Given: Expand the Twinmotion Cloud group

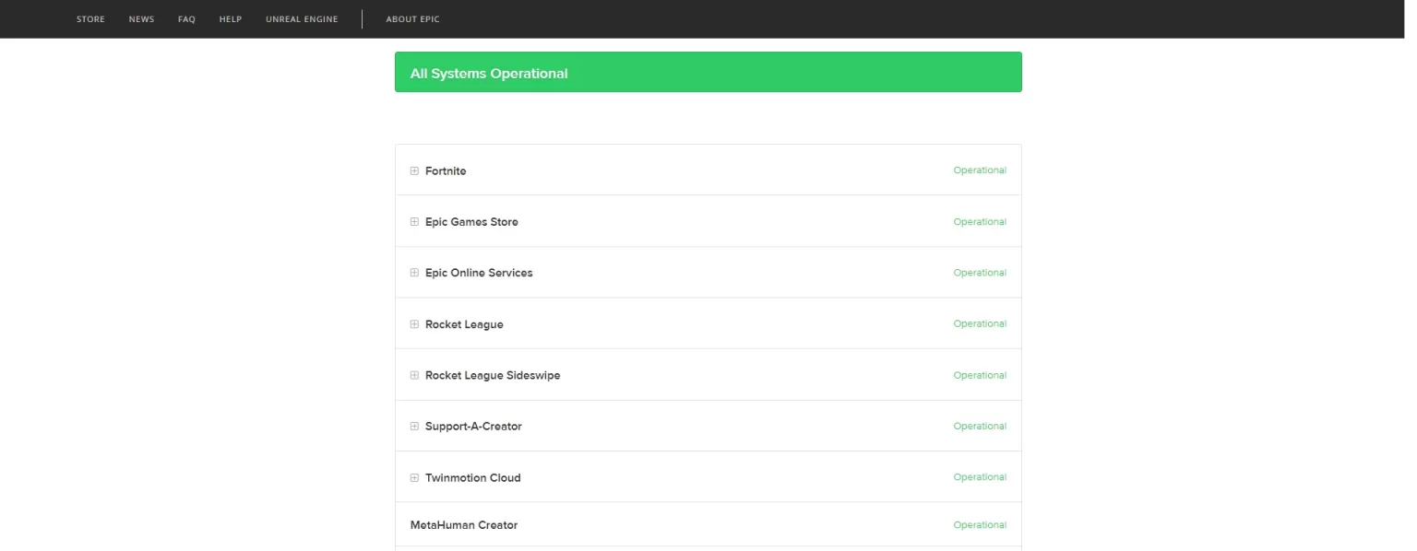Looking at the screenshot, I should click(x=414, y=477).
